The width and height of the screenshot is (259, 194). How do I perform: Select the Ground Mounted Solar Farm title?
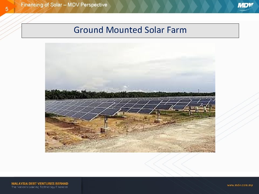coord(130,30)
